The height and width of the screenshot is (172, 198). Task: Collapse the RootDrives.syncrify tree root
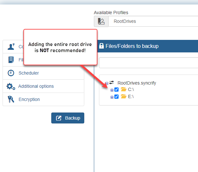click(107, 83)
